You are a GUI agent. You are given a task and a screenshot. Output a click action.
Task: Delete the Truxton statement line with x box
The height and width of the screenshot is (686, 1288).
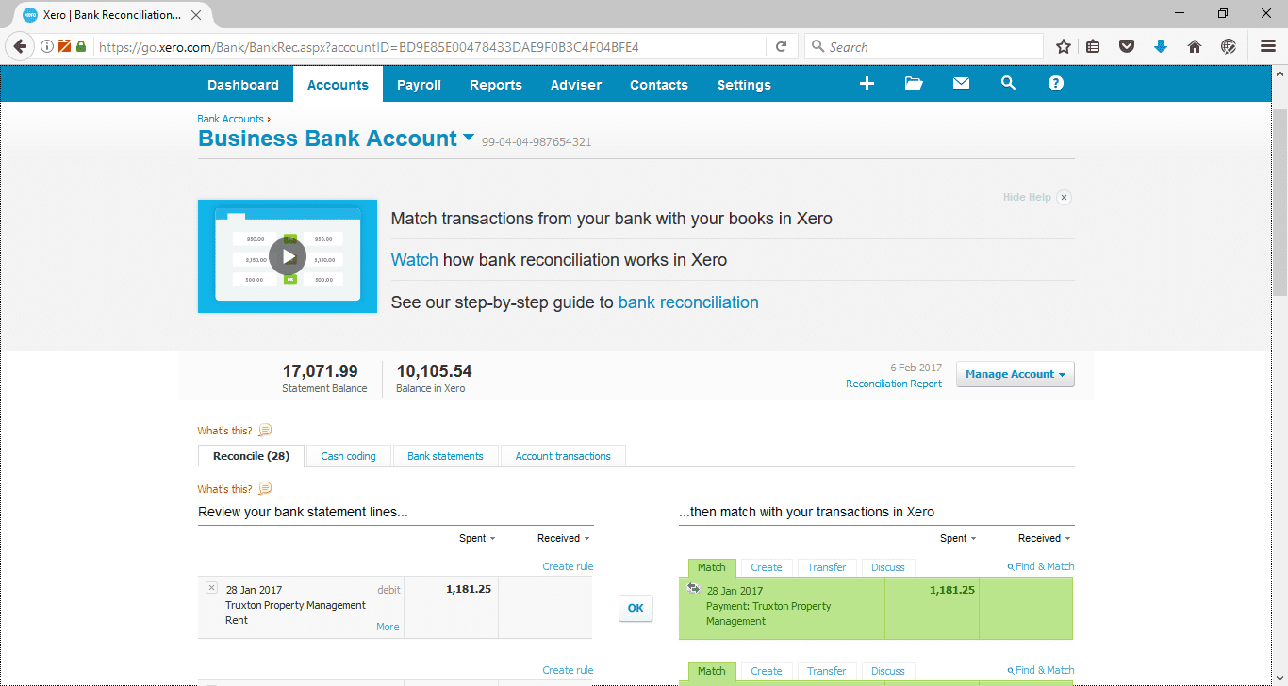point(211,588)
